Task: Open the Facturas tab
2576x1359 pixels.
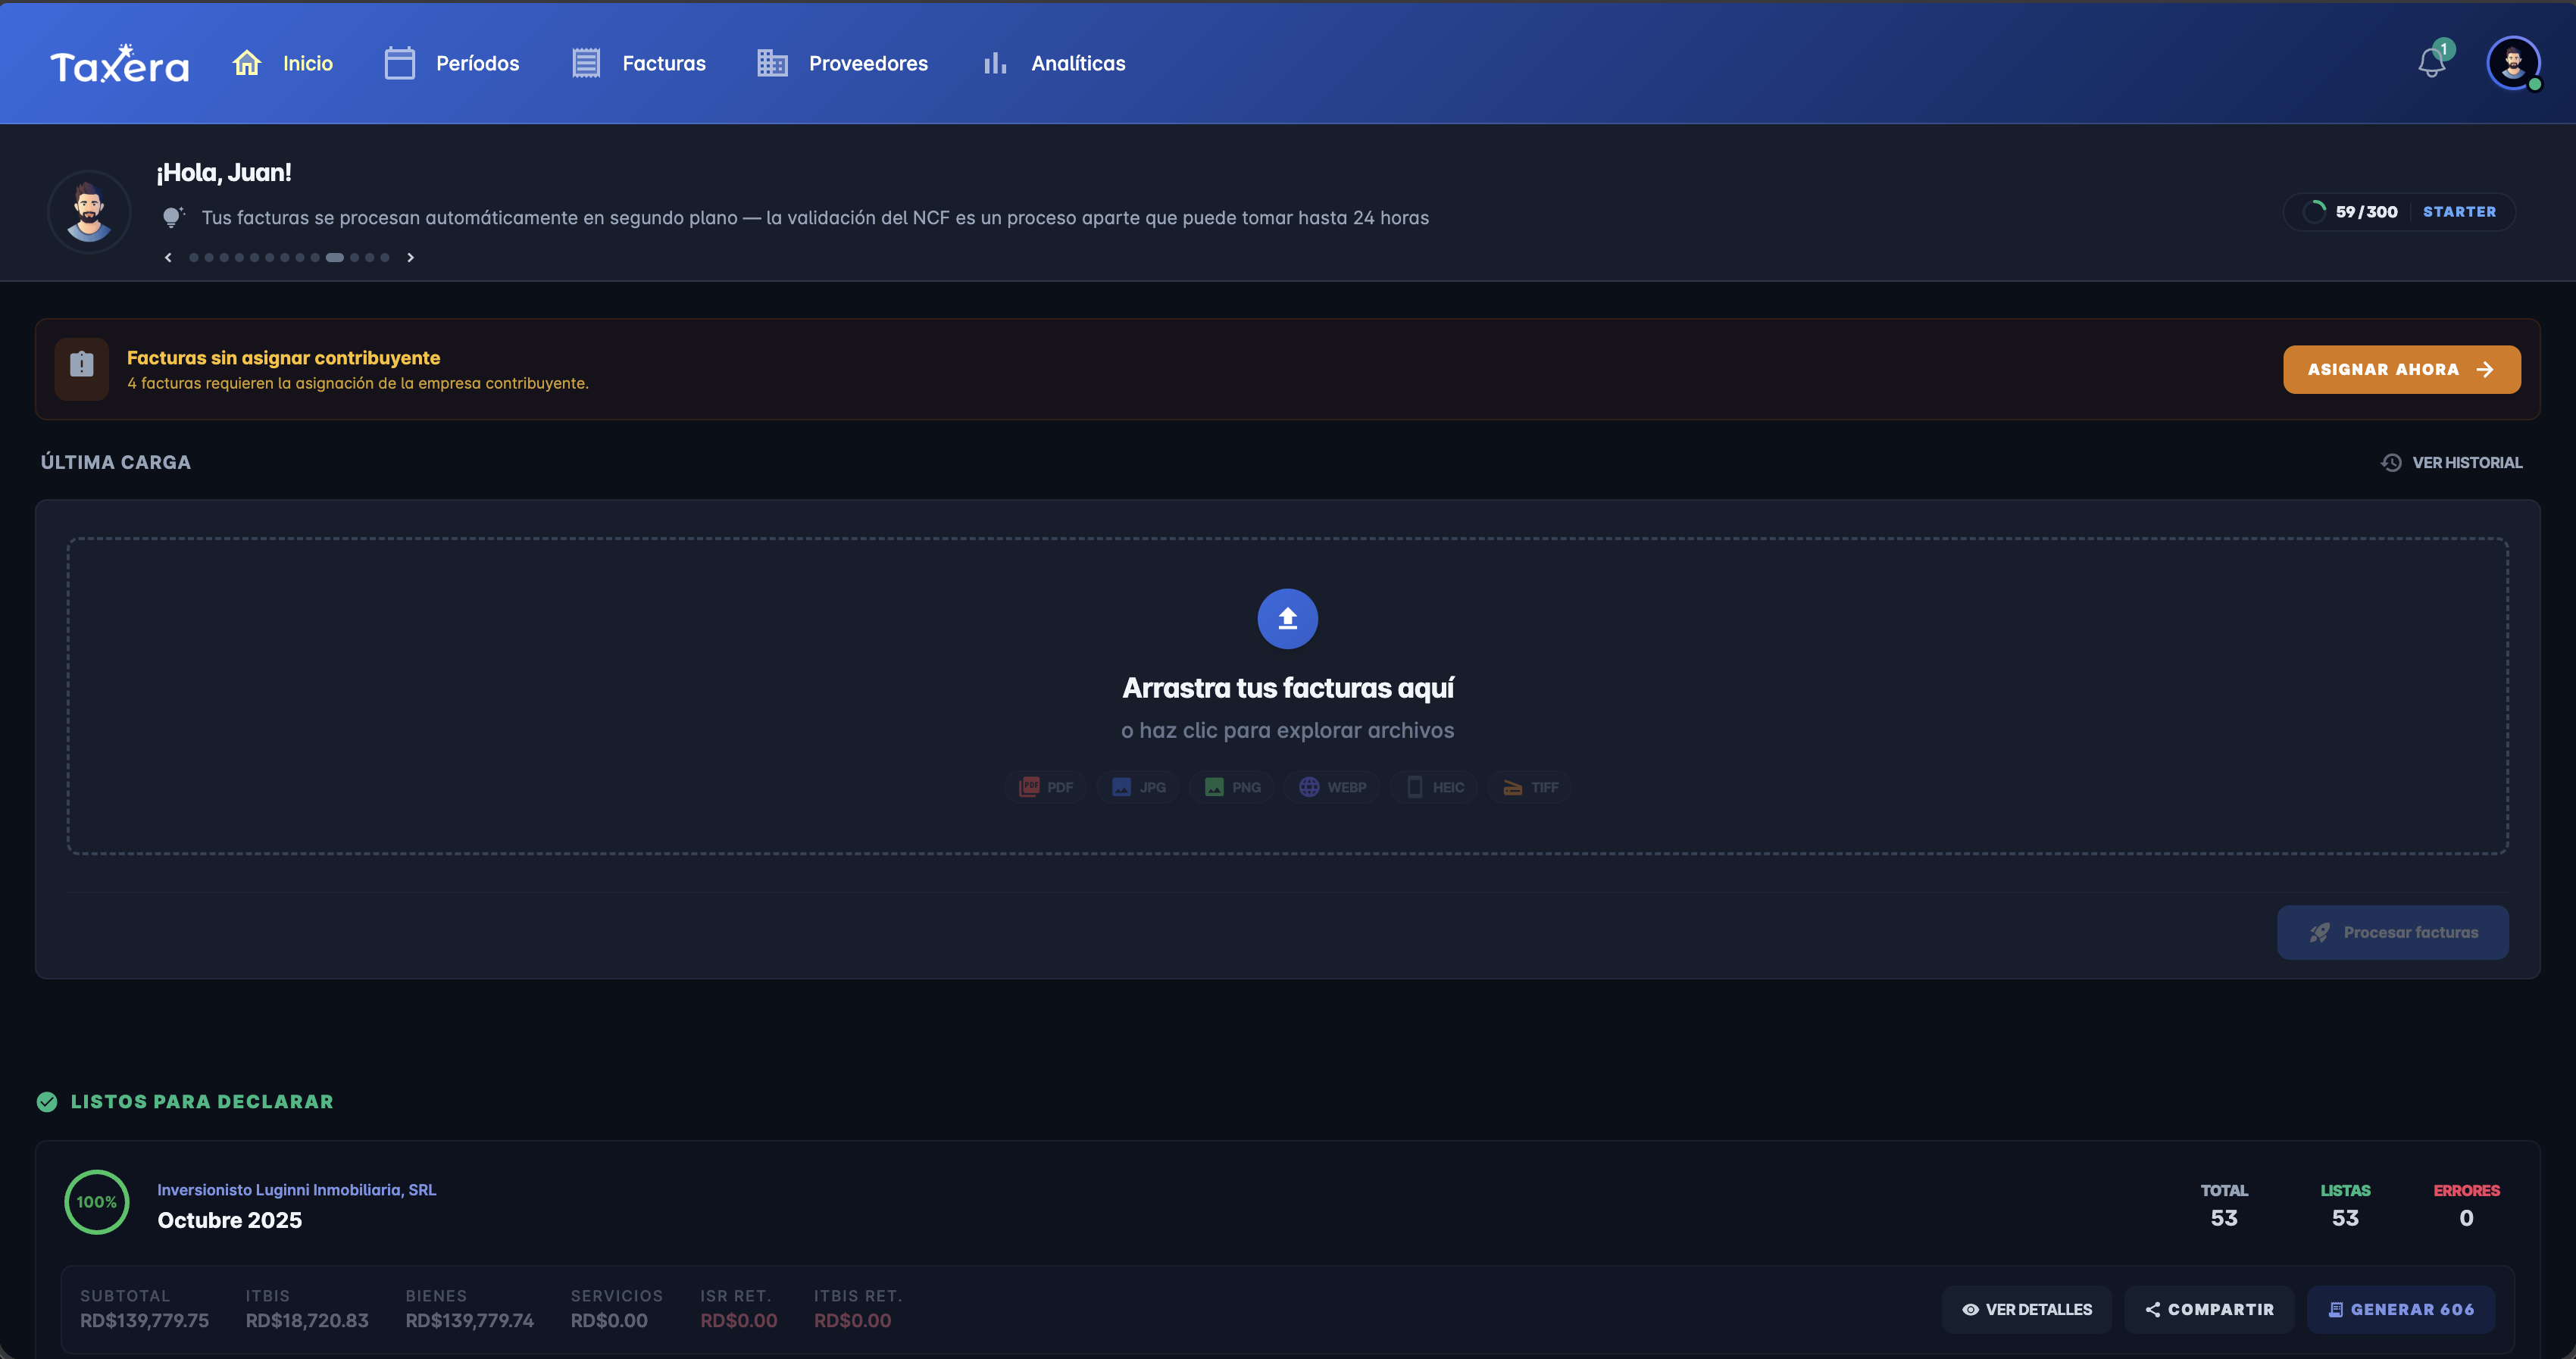Action: pyautogui.click(x=639, y=63)
